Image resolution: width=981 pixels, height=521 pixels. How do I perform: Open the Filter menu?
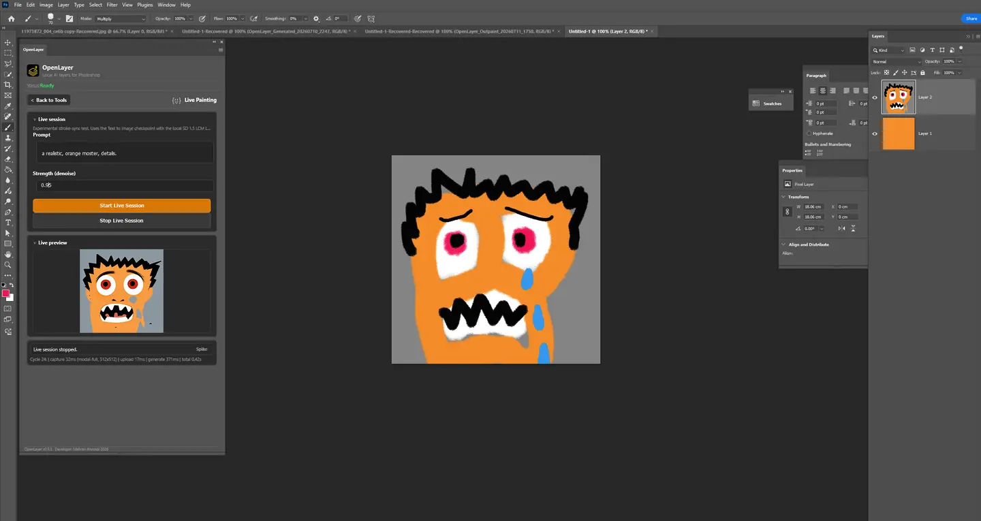112,5
